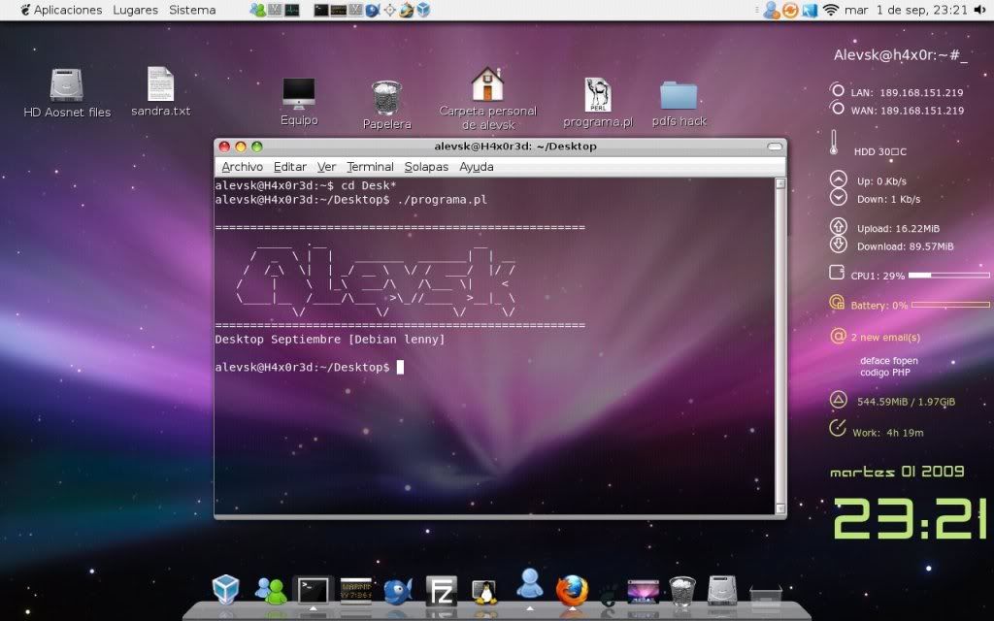Click the date and time in top panel
This screenshot has height=621, width=994.
point(906,10)
